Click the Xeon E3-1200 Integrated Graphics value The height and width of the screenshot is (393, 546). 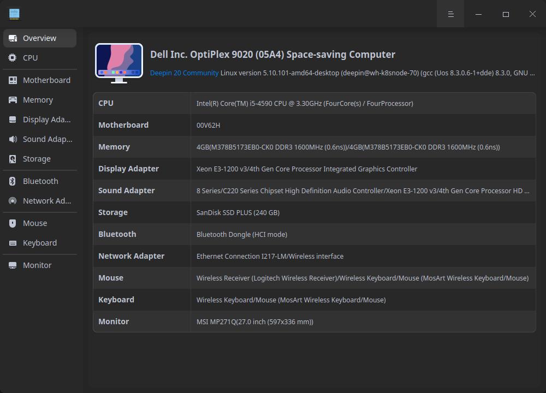pyautogui.click(x=307, y=169)
